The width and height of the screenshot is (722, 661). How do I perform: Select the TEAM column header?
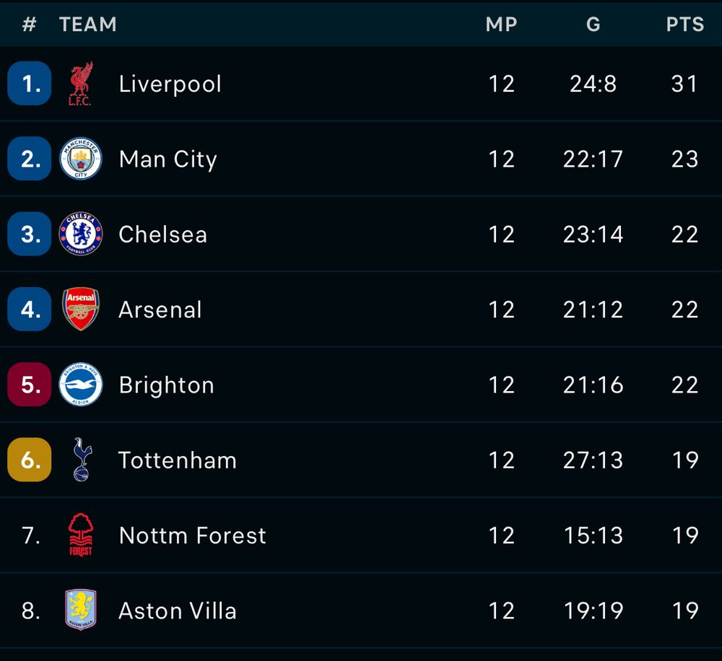[x=88, y=24]
